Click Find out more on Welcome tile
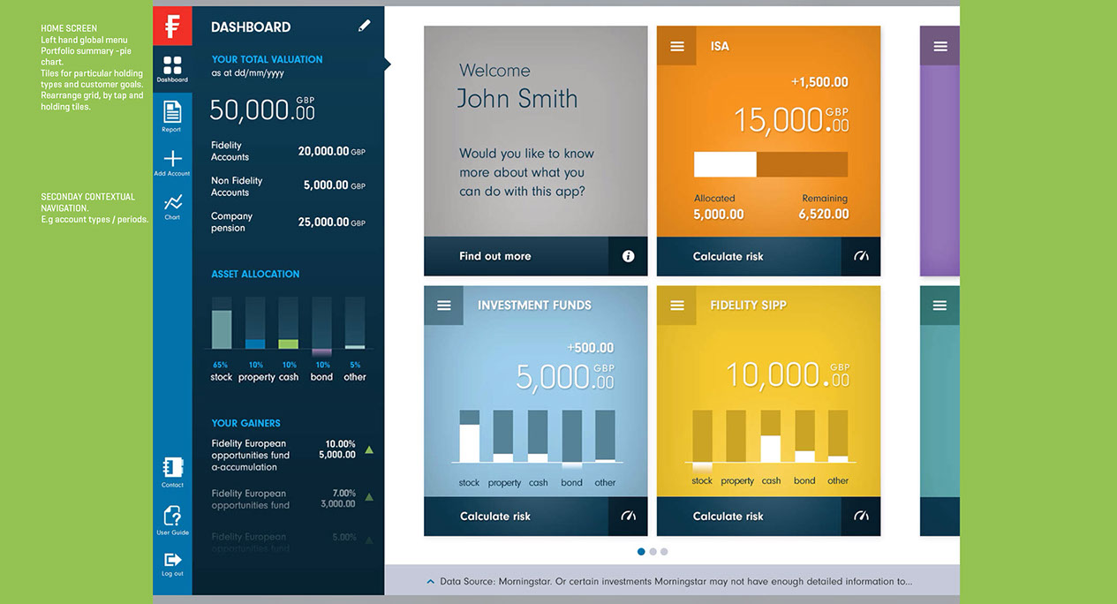 (x=495, y=256)
